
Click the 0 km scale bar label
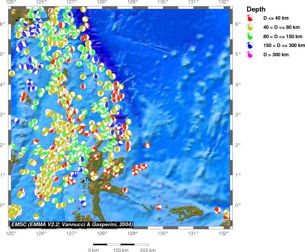click(93, 250)
